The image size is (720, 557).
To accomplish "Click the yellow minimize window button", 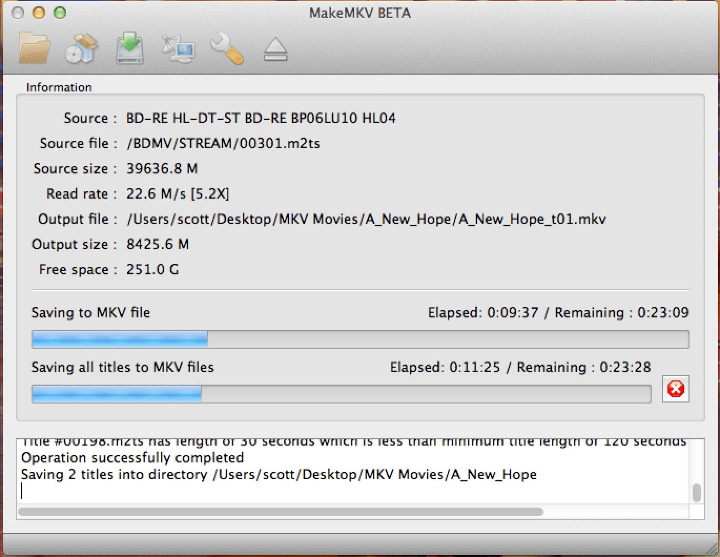I will [x=39, y=13].
